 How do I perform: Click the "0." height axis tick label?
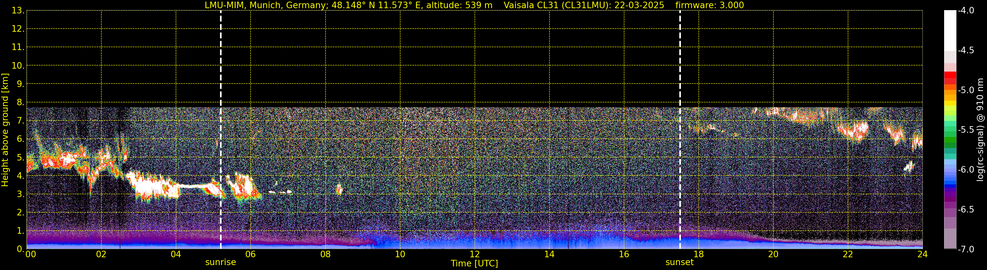coord(20,249)
